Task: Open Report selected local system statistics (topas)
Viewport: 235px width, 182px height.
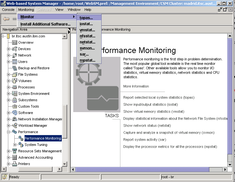Action: point(159,97)
